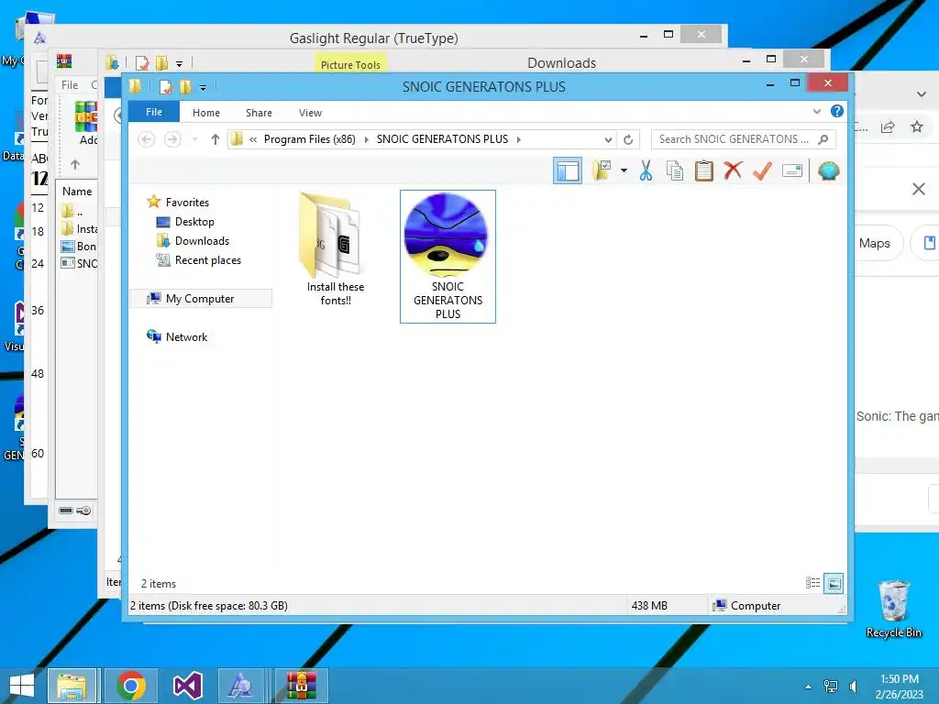Show hidden tray icons arrow

click(808, 687)
